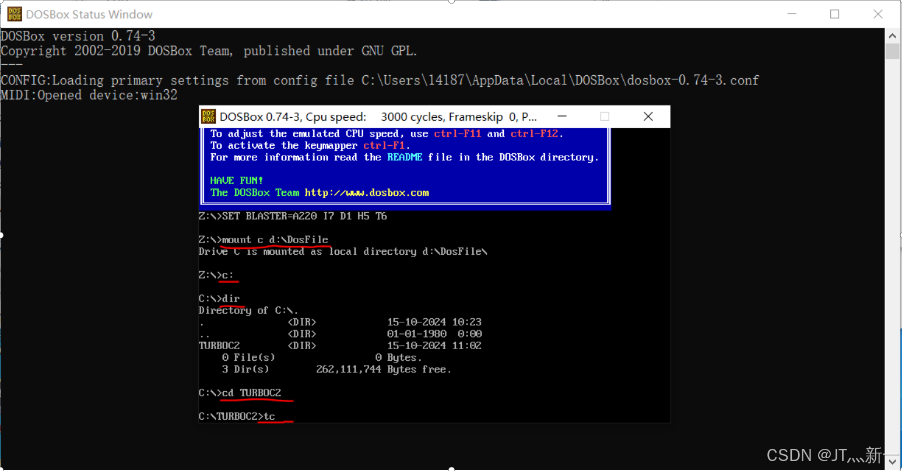
Task: Click the red 'ctrl-F11' text
Action: pos(458,133)
